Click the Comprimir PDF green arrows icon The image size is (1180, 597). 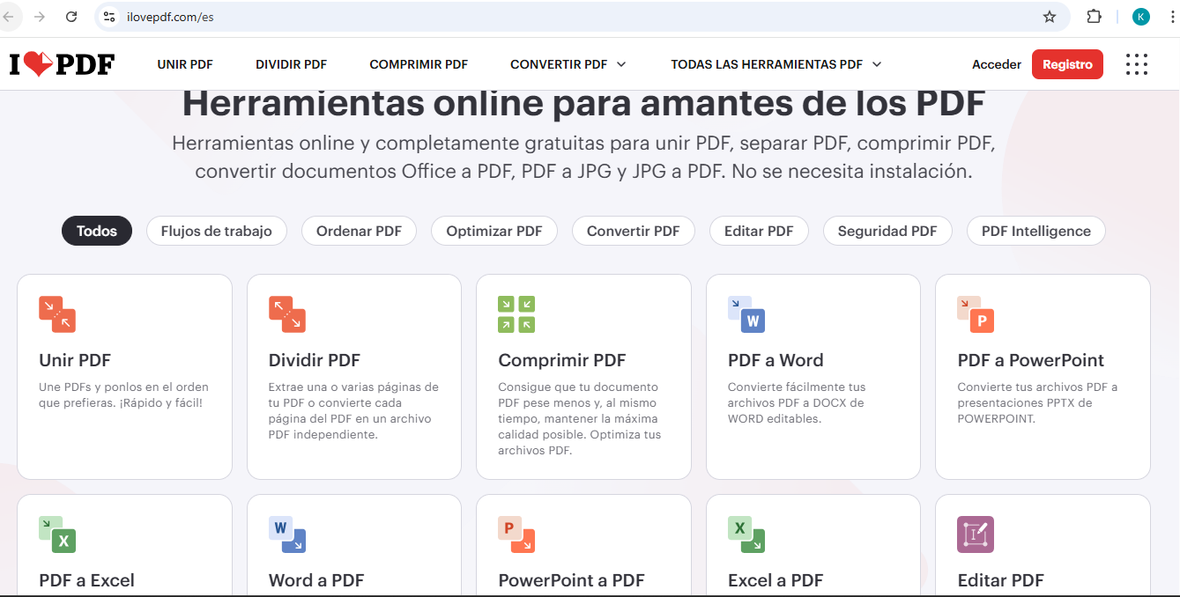[517, 314]
